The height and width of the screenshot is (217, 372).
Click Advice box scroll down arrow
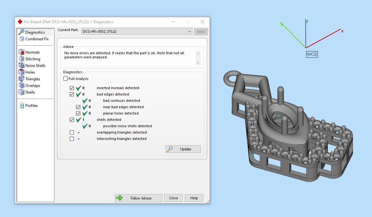click(198, 63)
